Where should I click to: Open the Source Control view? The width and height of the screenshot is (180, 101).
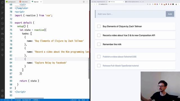coord(2,13)
